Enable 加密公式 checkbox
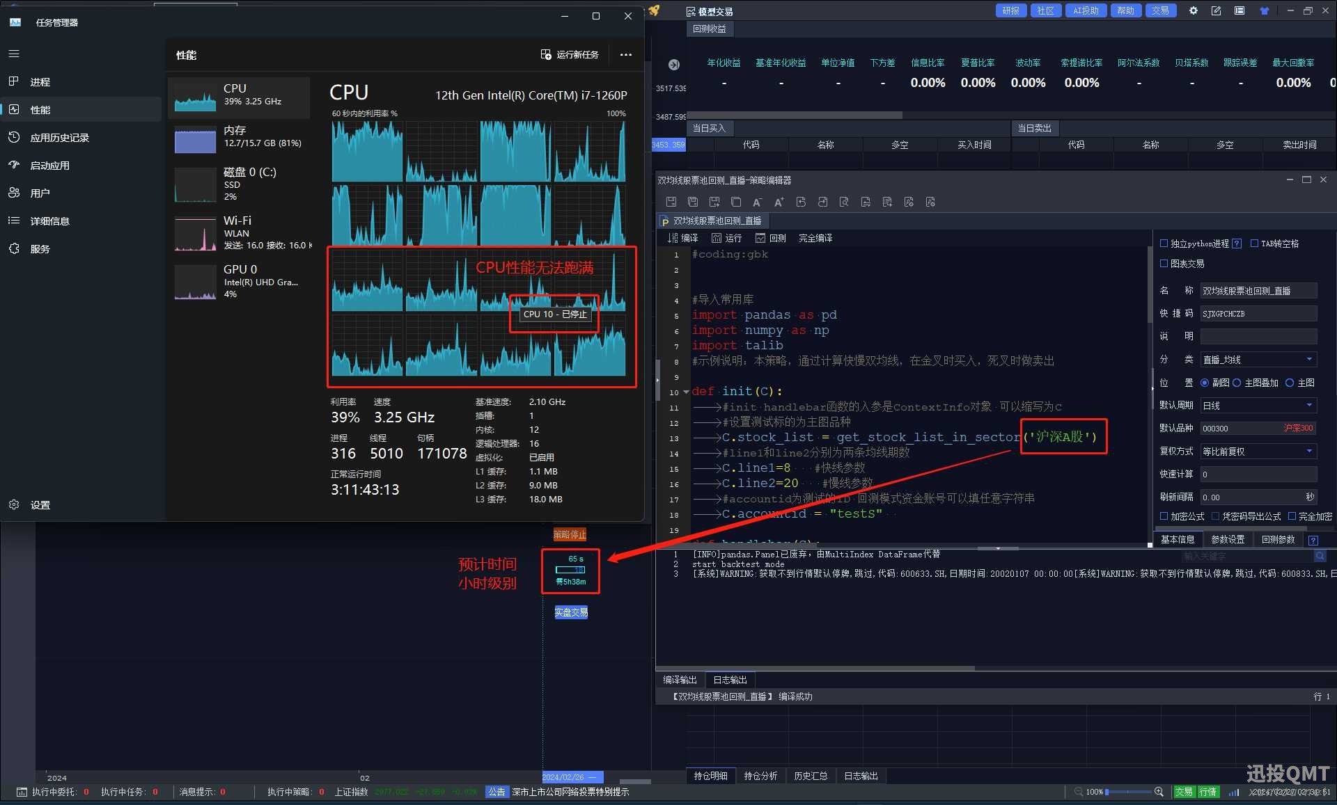 1164,516
